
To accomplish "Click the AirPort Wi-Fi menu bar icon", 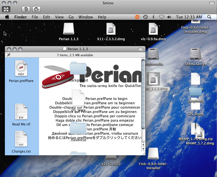I will coord(161,17).
